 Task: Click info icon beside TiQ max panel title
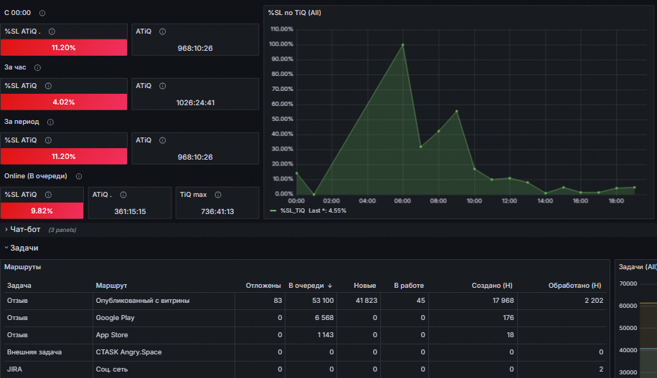[x=218, y=195]
